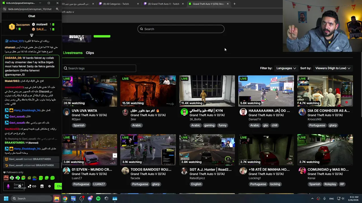
Task: Click DABABA_08 username in chat
Action: (x=13, y=58)
